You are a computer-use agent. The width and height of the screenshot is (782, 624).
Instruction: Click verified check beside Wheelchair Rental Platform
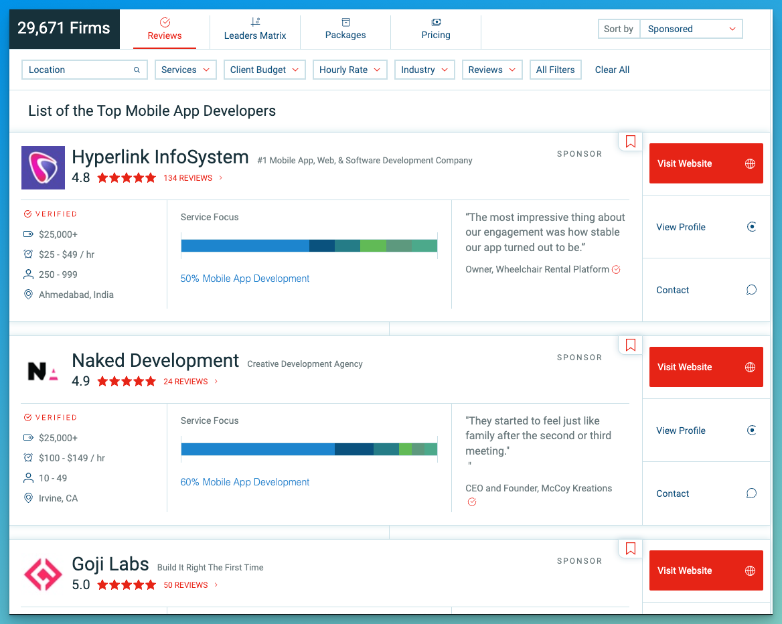pos(617,269)
